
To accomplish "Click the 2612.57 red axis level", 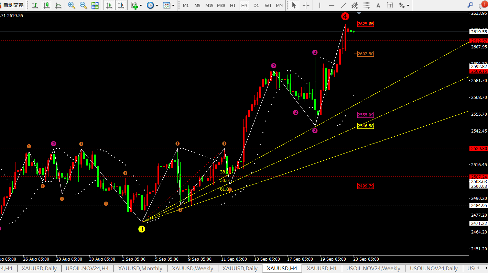I will 478,41.
